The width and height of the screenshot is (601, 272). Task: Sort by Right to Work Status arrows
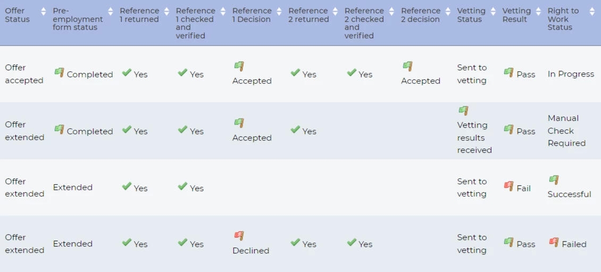coord(592,12)
